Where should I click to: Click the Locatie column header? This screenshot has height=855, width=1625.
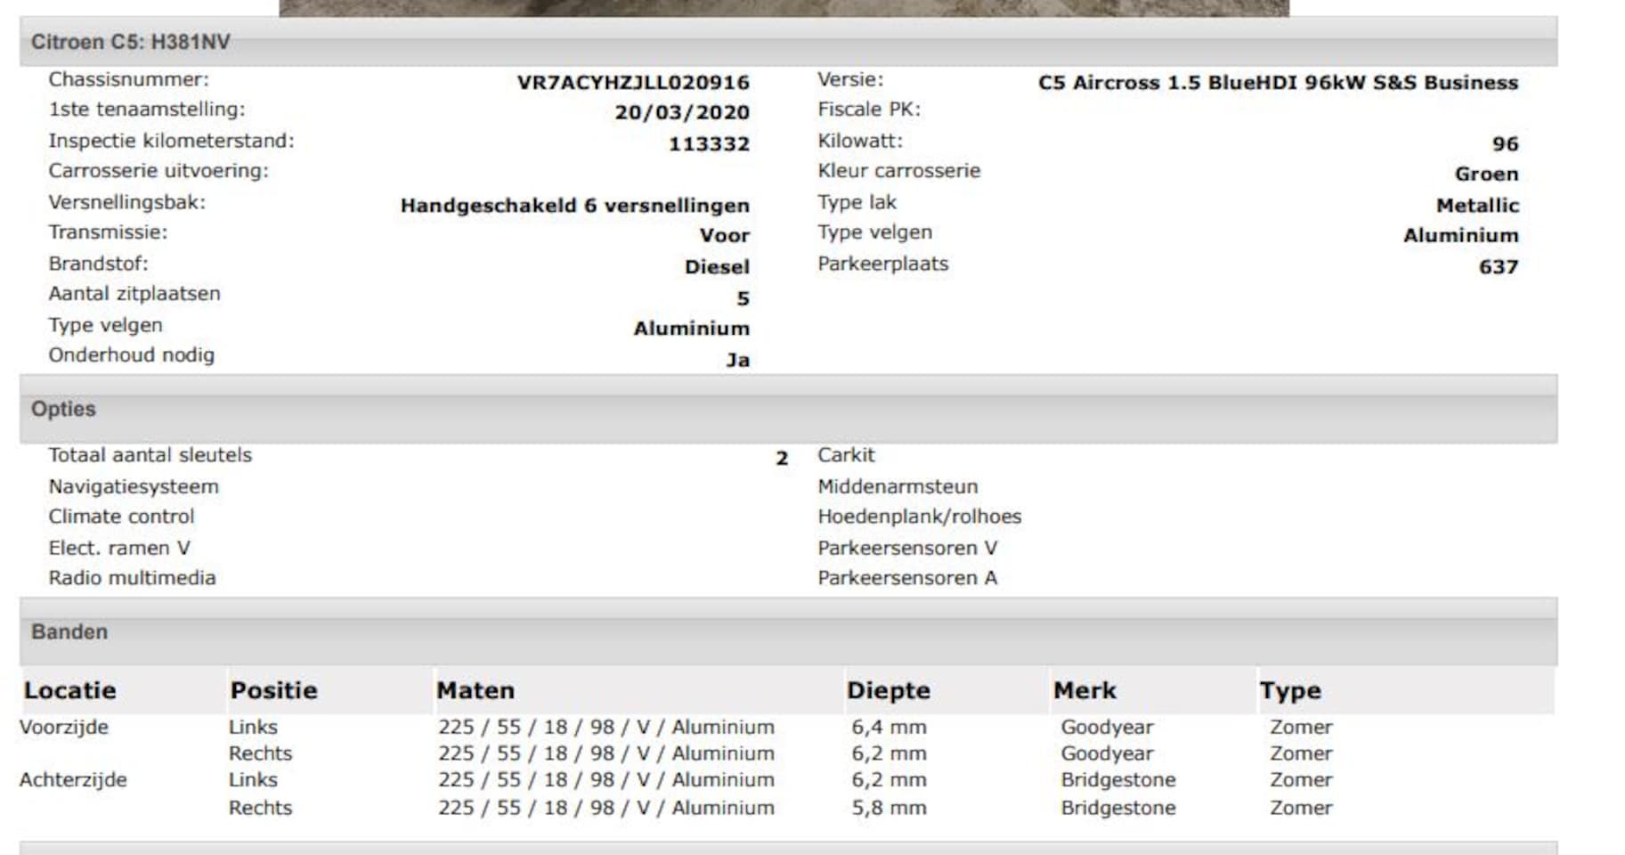pyautogui.click(x=70, y=690)
